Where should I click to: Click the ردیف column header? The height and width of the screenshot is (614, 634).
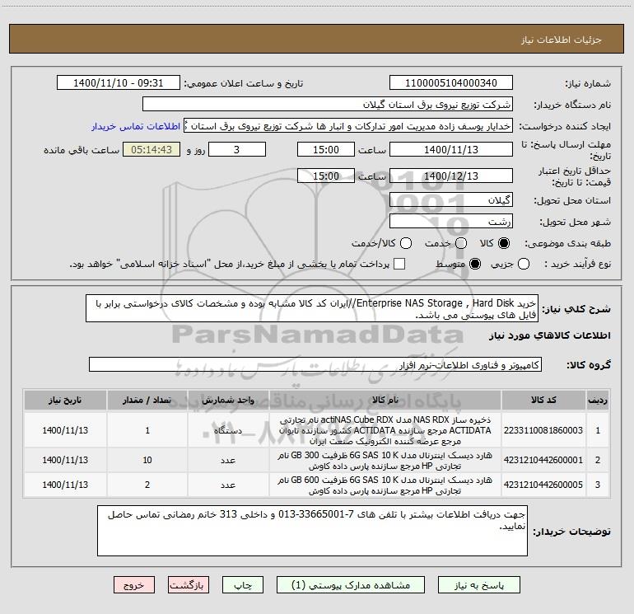[598, 400]
